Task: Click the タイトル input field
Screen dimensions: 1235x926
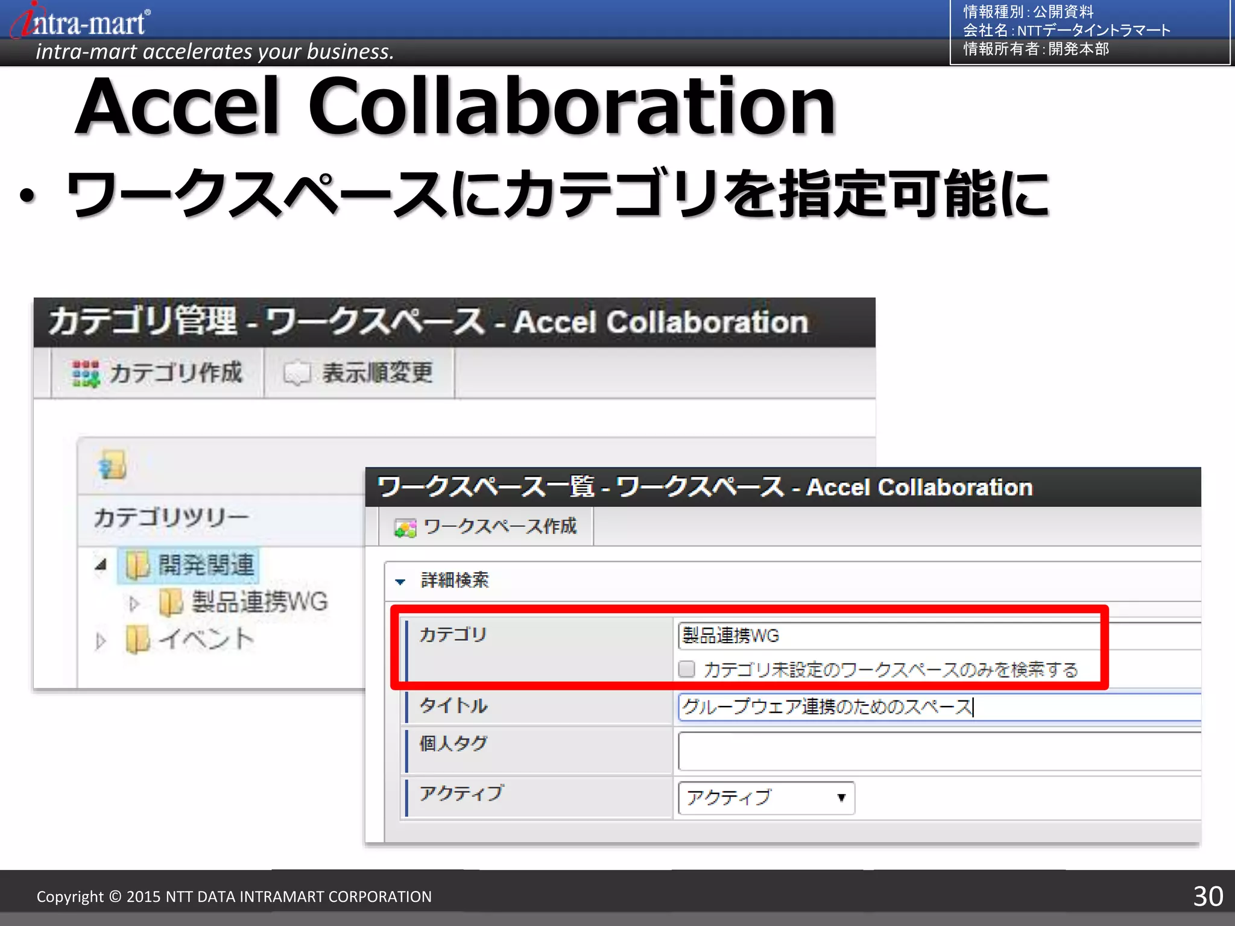Action: 940,707
